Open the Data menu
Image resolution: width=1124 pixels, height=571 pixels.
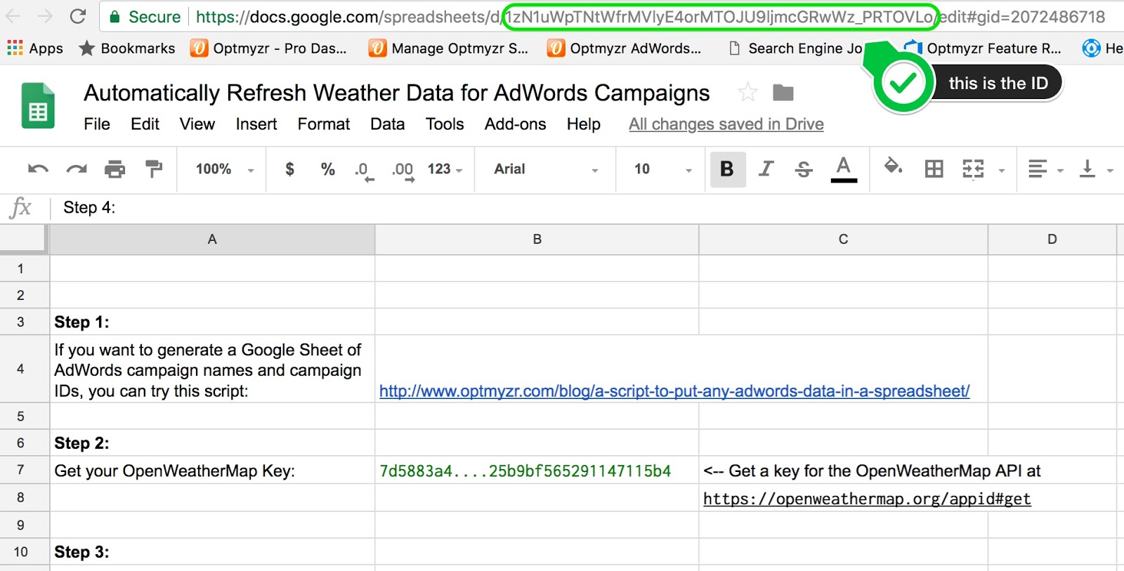(x=388, y=124)
